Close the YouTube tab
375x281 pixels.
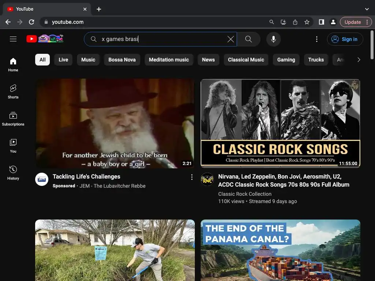point(85,9)
